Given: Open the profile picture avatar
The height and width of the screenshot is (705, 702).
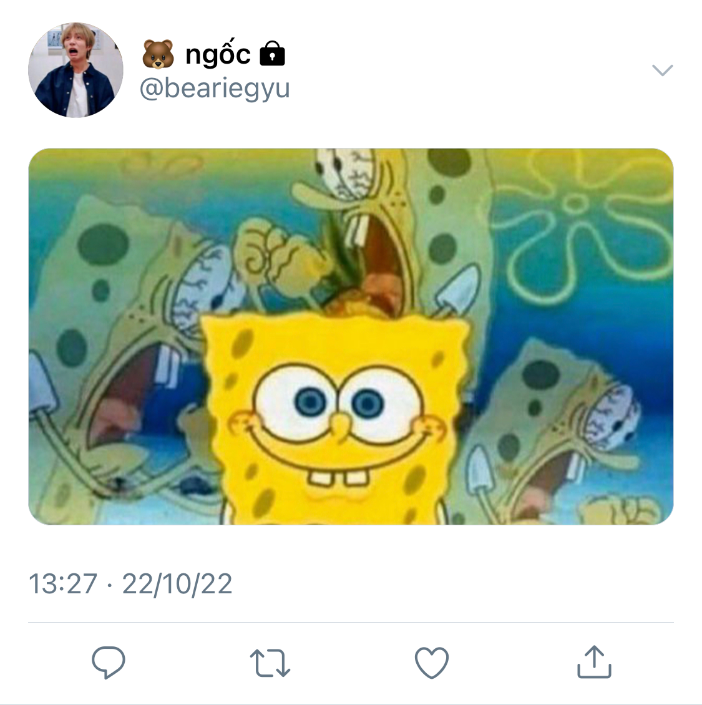Looking at the screenshot, I should coord(76,70).
